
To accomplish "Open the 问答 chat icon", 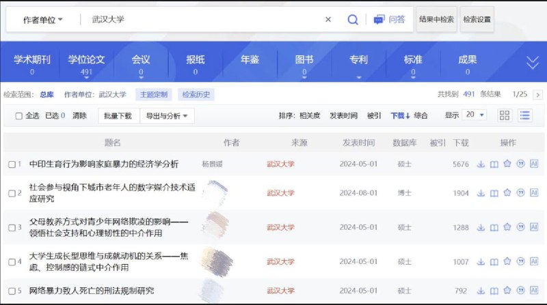I will (379, 20).
